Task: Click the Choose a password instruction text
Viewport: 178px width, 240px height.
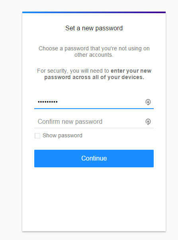Action: click(94, 52)
